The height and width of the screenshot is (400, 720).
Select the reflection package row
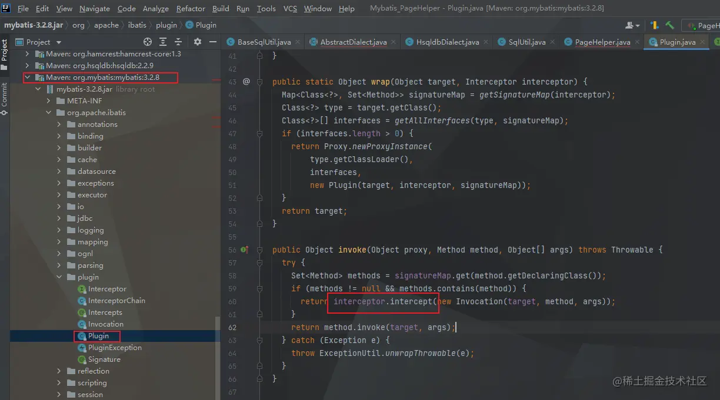click(x=115, y=371)
